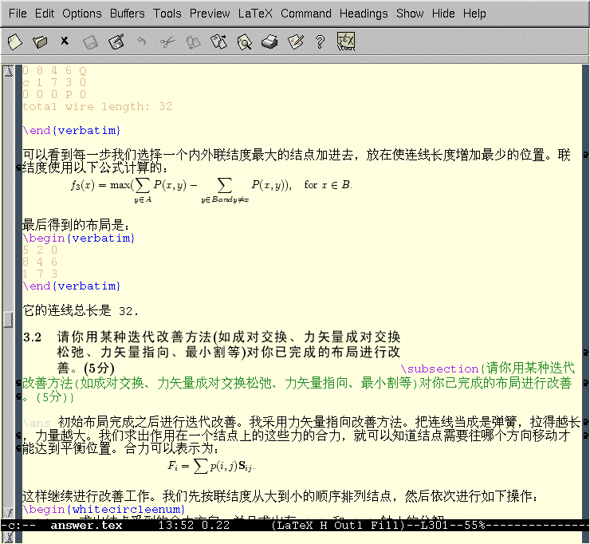Click the new file icon in toolbar
Image resolution: width=590 pixels, height=544 pixels.
[x=14, y=41]
